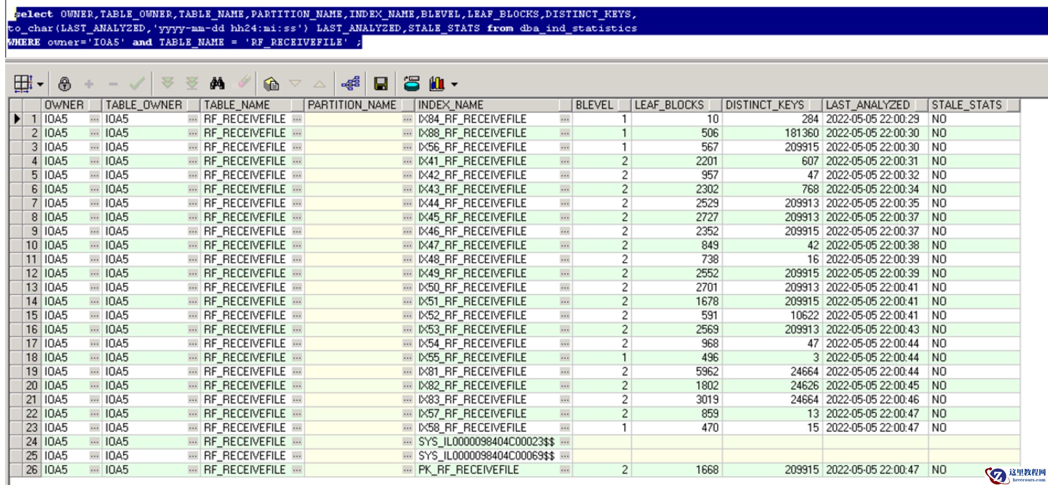
Task: Select row number 12 indicator
Action: [31, 273]
